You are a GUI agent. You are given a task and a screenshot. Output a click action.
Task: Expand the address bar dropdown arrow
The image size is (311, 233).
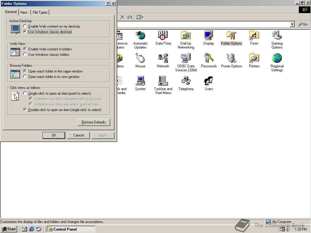click(292, 24)
